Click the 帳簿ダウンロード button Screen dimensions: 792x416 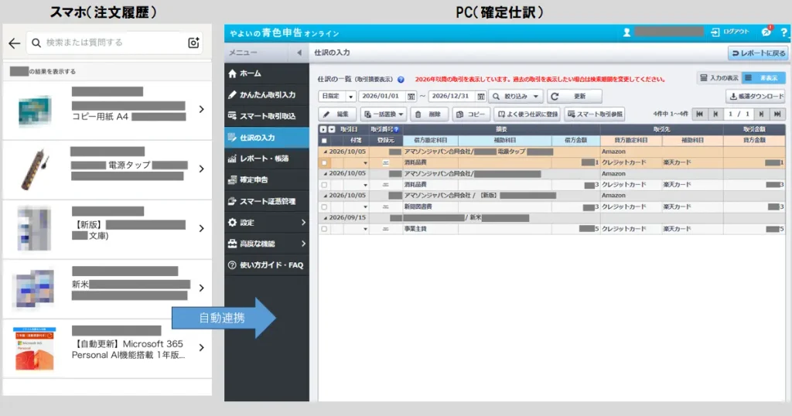click(756, 96)
